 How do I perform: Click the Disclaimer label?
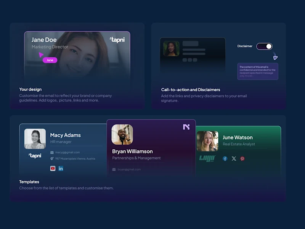245,46
